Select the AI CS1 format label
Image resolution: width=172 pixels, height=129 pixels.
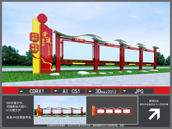click(71, 91)
